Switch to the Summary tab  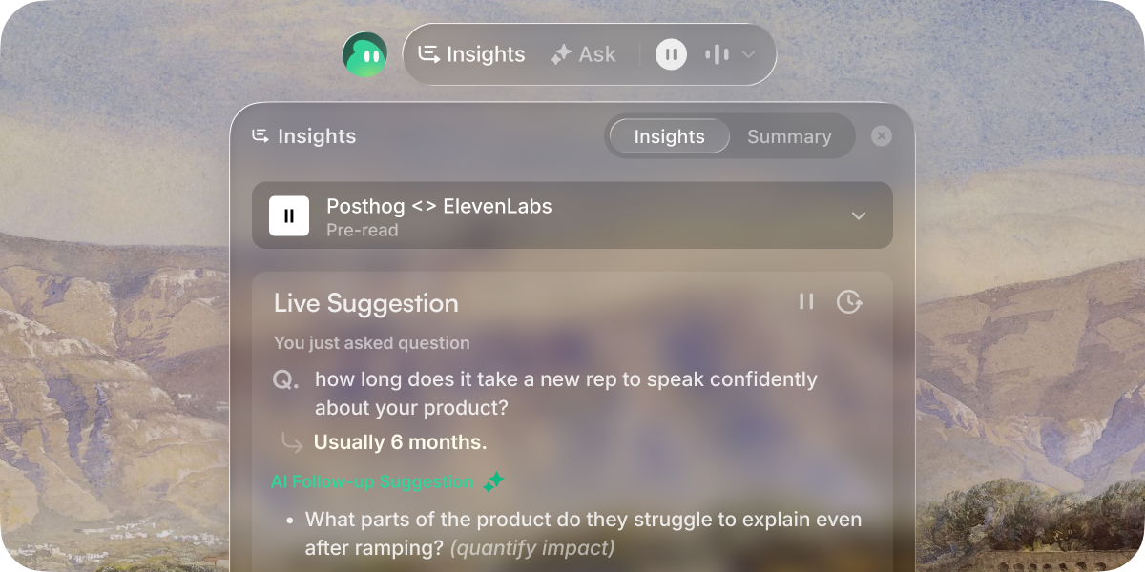coord(790,136)
